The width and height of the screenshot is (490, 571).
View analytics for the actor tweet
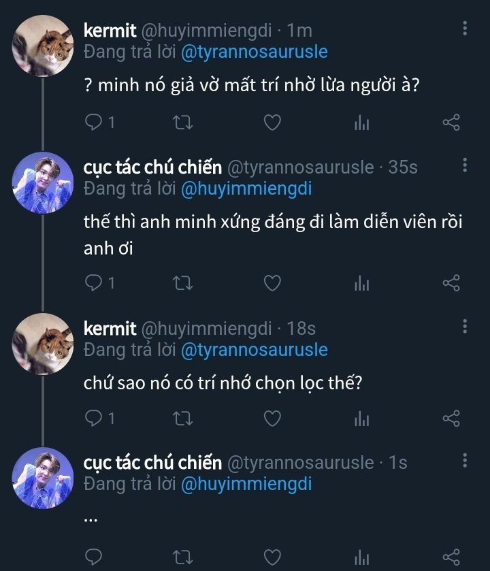(x=361, y=283)
